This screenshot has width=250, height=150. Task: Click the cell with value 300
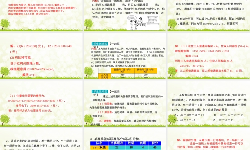tap(146, 75)
